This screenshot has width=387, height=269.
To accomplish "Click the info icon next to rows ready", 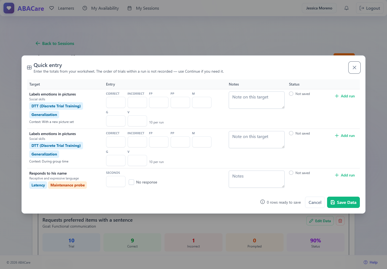I will pos(263,202).
